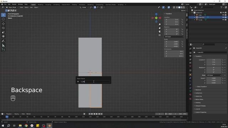The width and height of the screenshot is (228, 128).
Task: Select the Scale tool
Action: (x=3, y=32)
